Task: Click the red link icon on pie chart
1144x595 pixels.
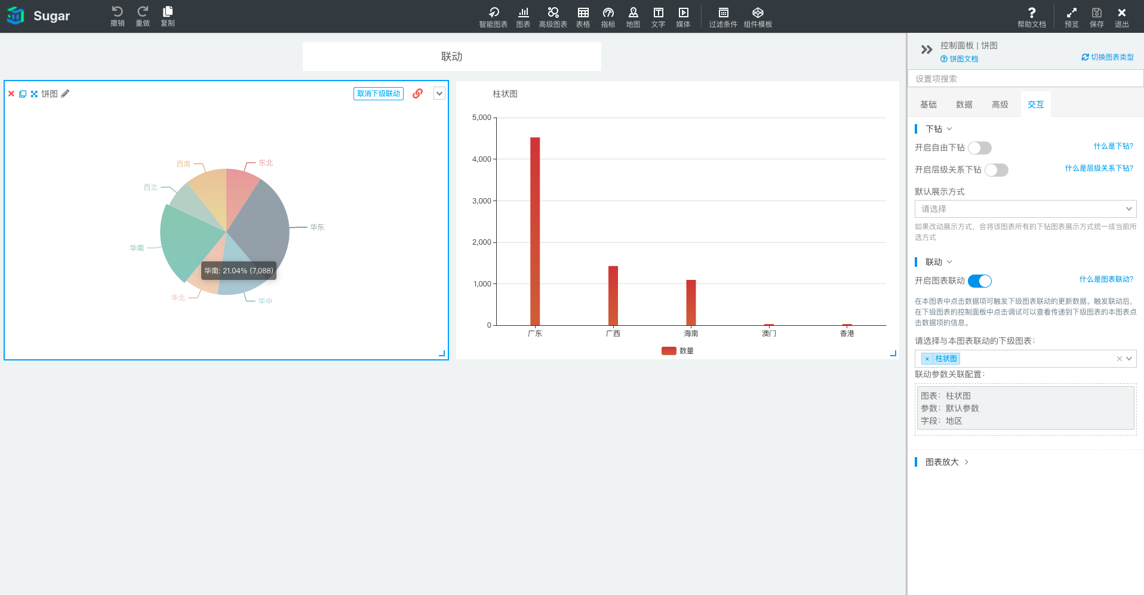Action: click(417, 93)
